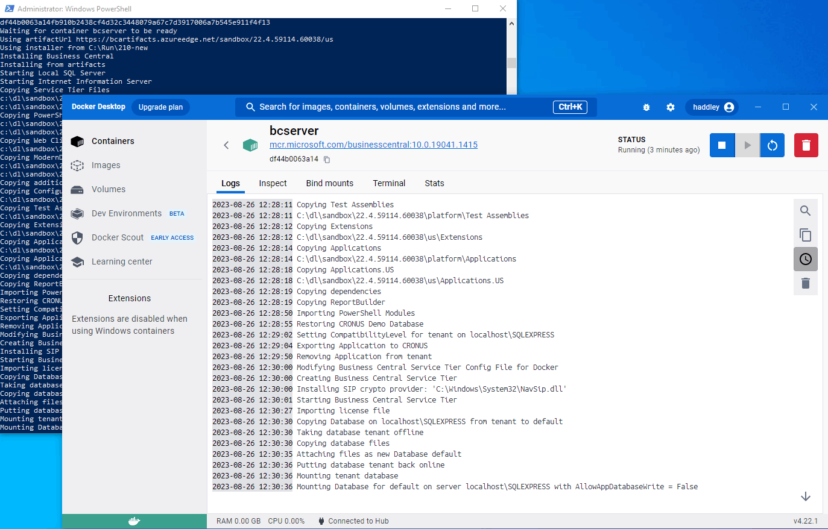Image resolution: width=828 pixels, height=529 pixels.
Task: Open the Terminal tab
Action: click(389, 183)
